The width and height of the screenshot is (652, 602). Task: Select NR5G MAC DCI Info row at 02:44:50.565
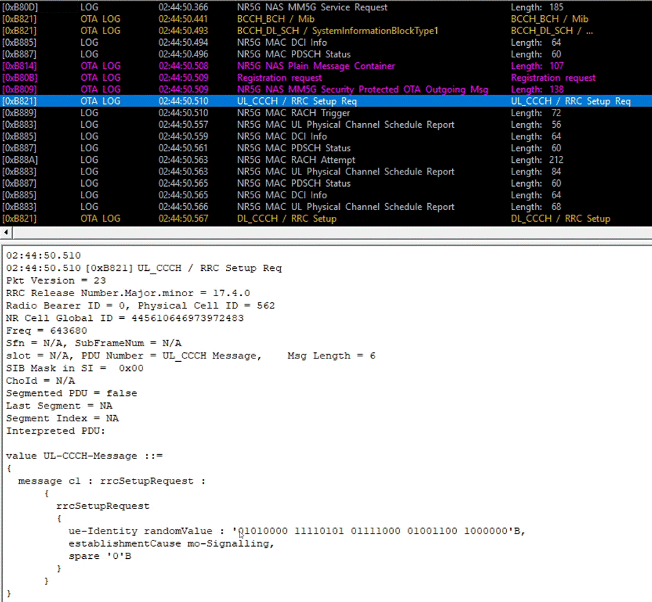(326, 195)
